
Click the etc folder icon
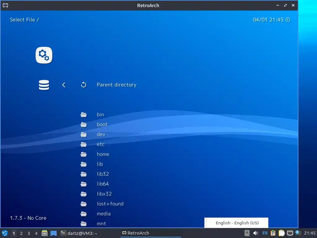[x=84, y=144]
